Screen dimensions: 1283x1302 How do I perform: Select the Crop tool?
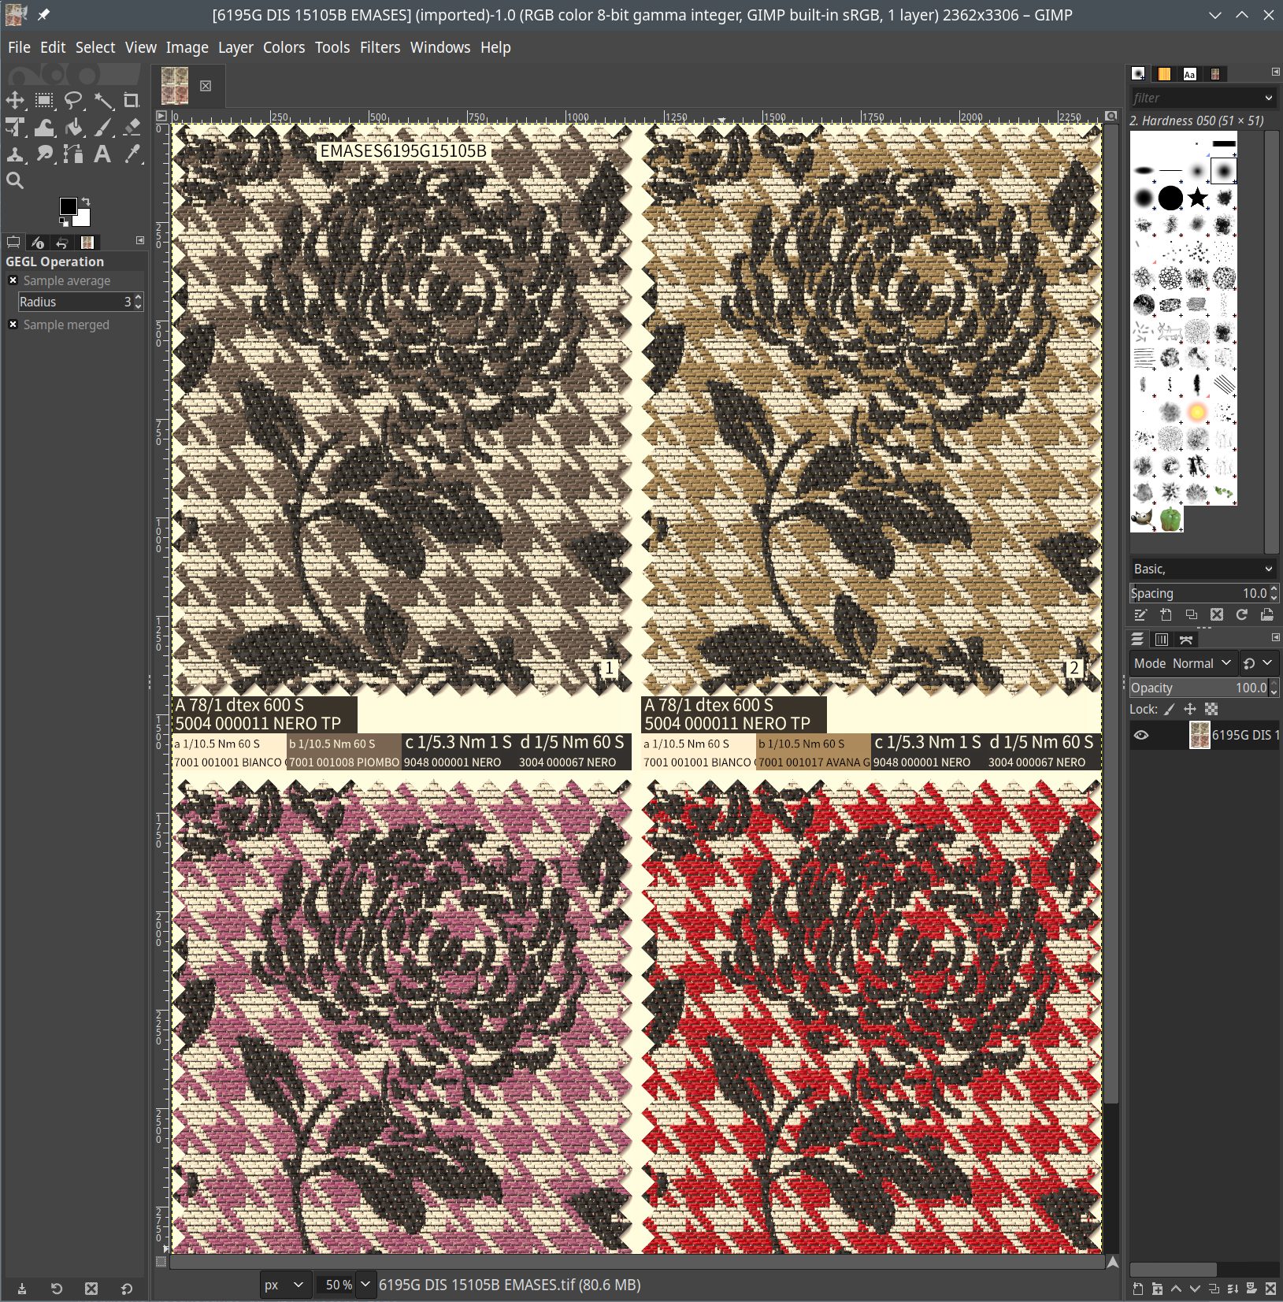pyautogui.click(x=132, y=101)
